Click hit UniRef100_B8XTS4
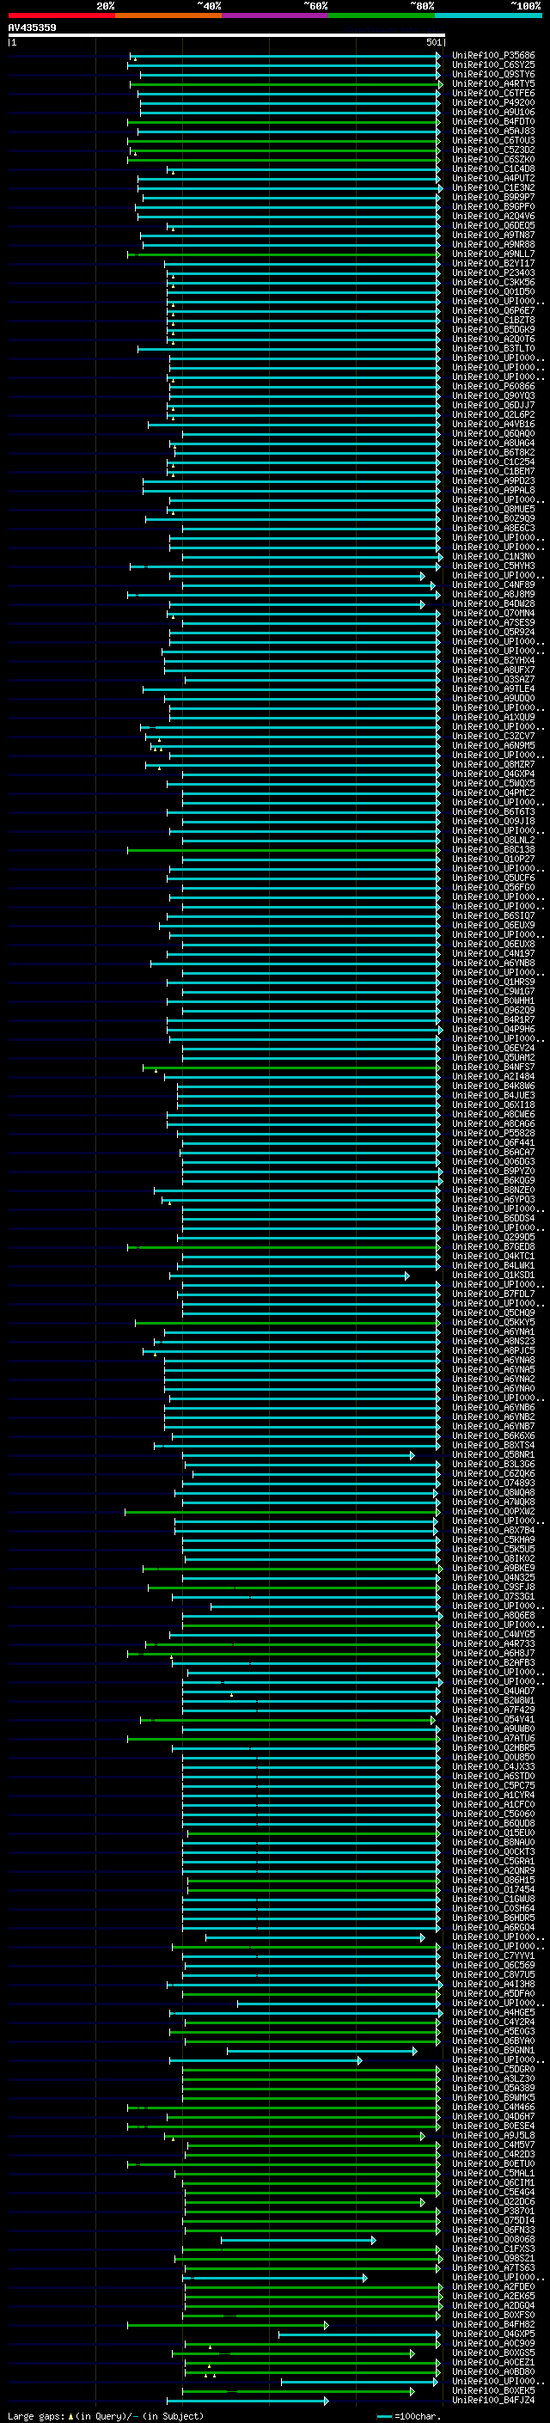Image resolution: width=550 pixels, height=2423 pixels. tap(493, 1446)
